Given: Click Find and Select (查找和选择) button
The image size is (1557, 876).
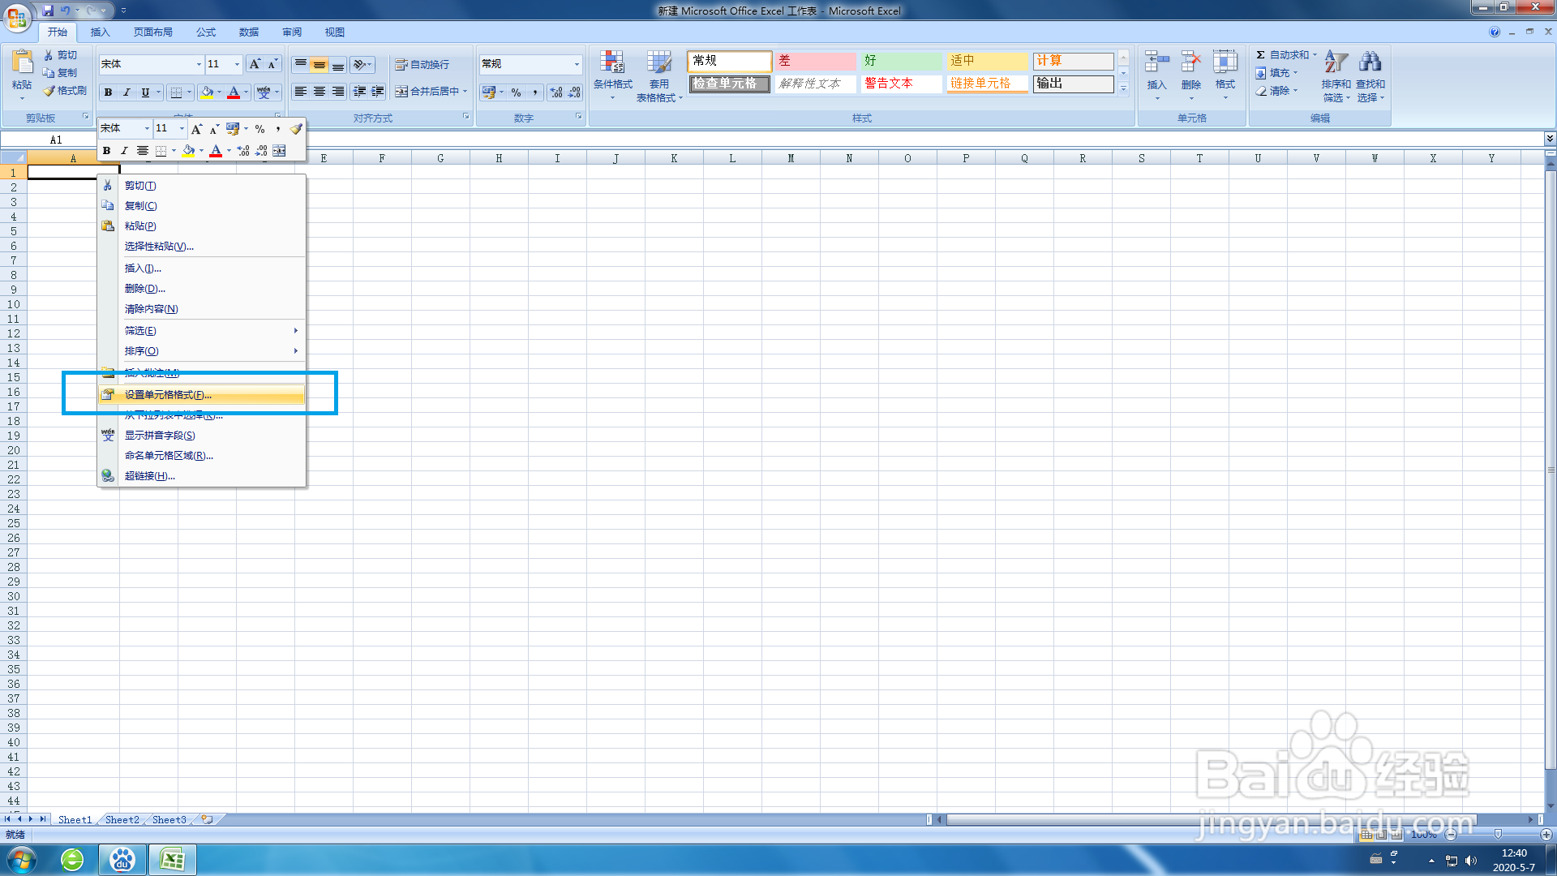Looking at the screenshot, I should point(1370,76).
